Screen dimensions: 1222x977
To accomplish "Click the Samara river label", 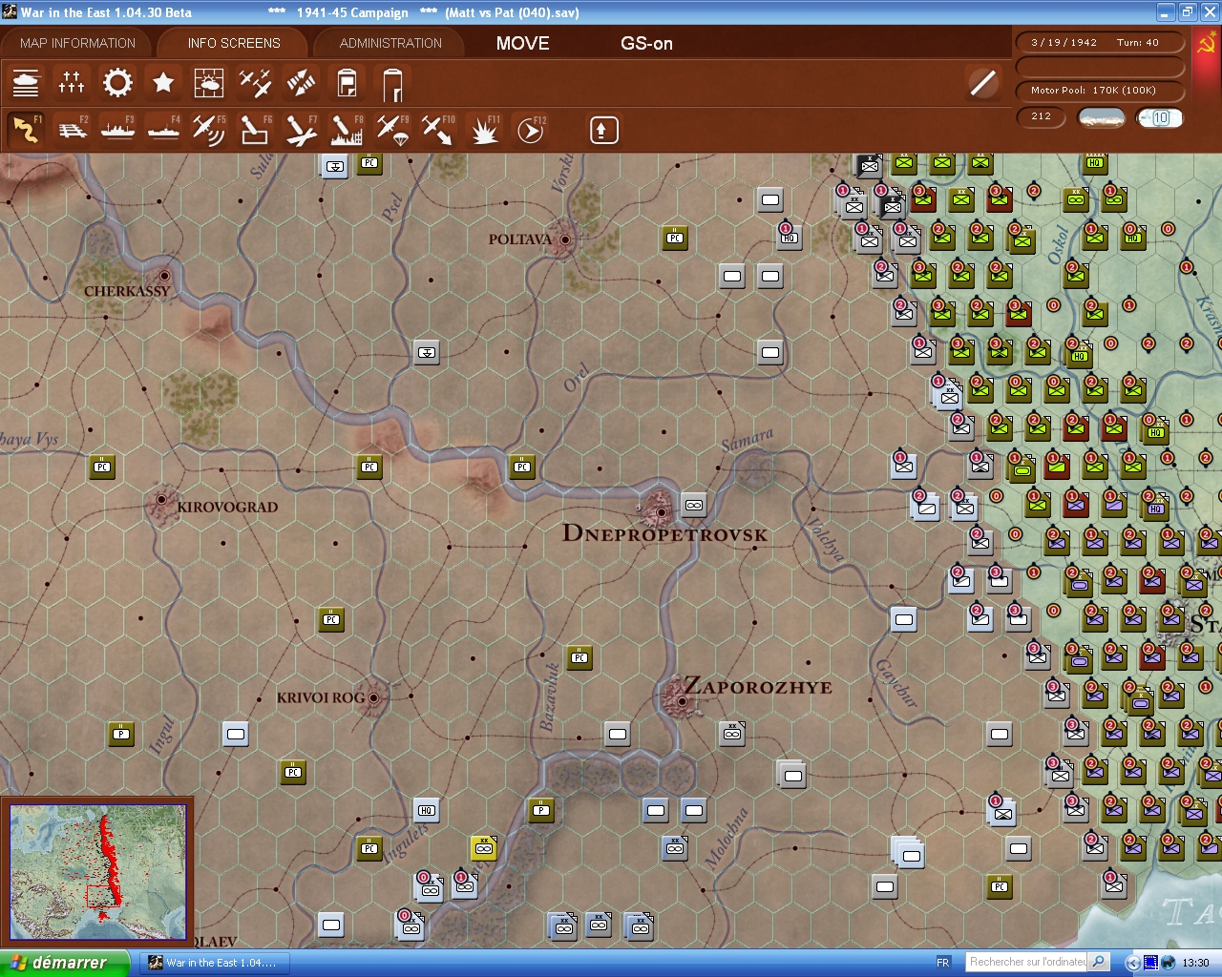I will [748, 440].
